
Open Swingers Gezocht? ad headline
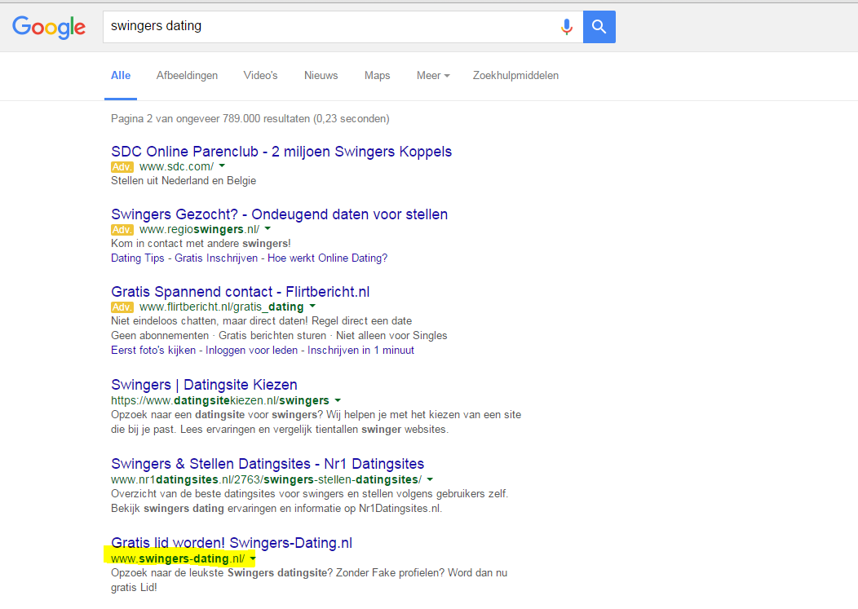pos(279,214)
